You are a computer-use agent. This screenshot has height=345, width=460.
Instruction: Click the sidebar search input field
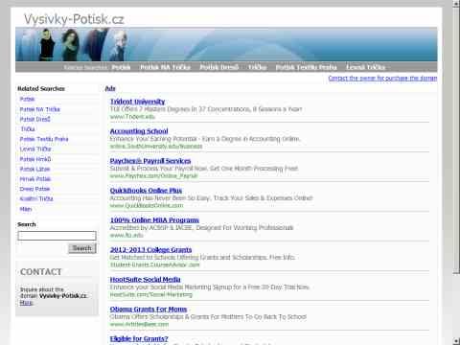tap(57, 236)
